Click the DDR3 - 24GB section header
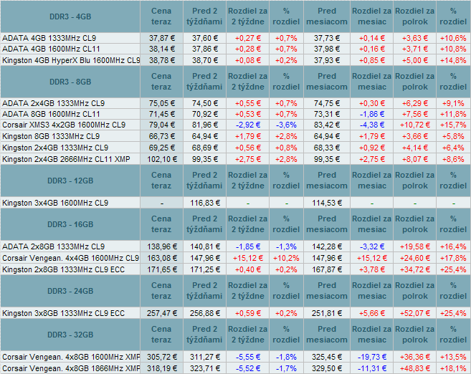This screenshot has height=374, width=471. tap(70, 291)
